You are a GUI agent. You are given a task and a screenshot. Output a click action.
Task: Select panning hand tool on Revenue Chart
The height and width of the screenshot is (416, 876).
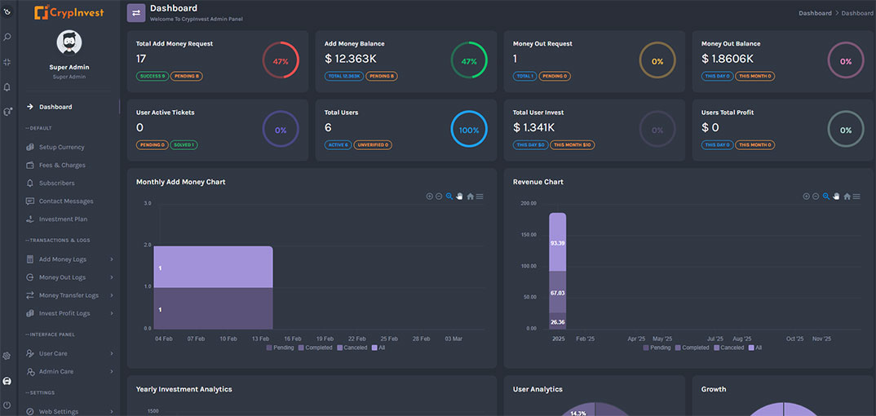tap(836, 197)
